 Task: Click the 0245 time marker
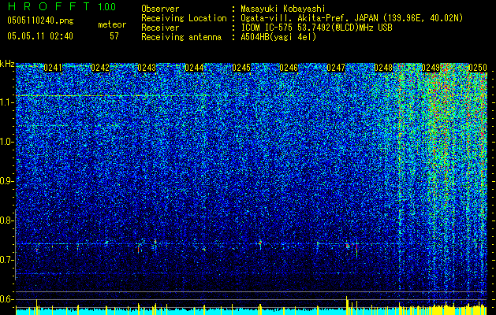pyautogui.click(x=241, y=68)
